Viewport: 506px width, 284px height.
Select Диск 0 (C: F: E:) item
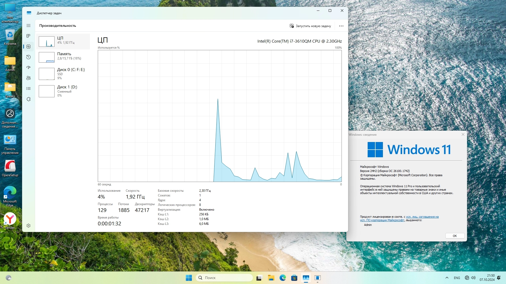tap(63, 74)
